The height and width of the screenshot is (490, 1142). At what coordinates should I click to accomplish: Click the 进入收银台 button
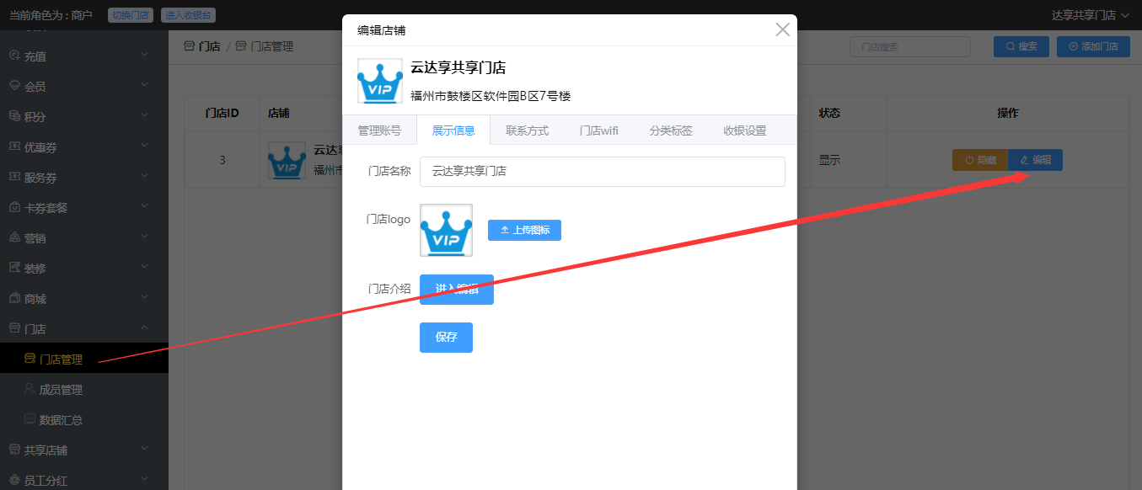tap(187, 15)
